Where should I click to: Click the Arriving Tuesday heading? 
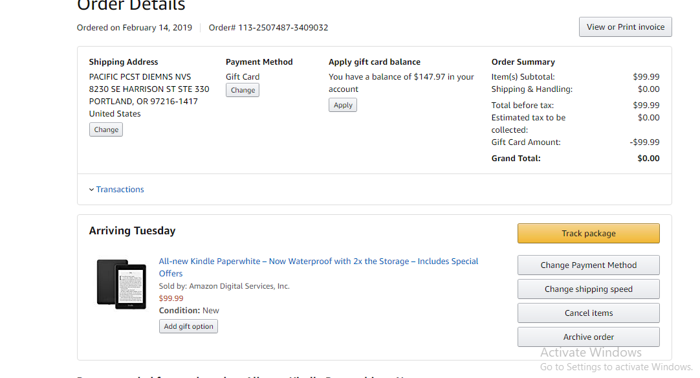coord(132,231)
